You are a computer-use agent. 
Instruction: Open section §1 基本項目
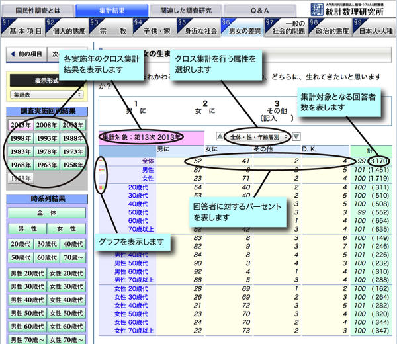click(22, 28)
